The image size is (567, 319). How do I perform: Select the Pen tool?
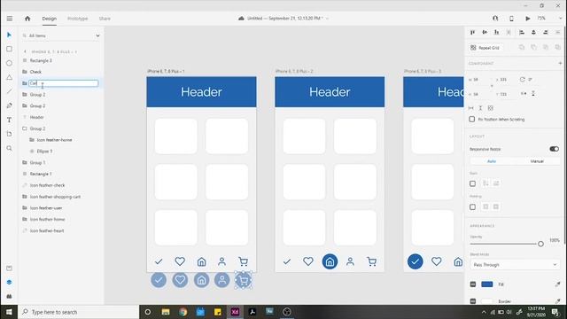[9, 105]
